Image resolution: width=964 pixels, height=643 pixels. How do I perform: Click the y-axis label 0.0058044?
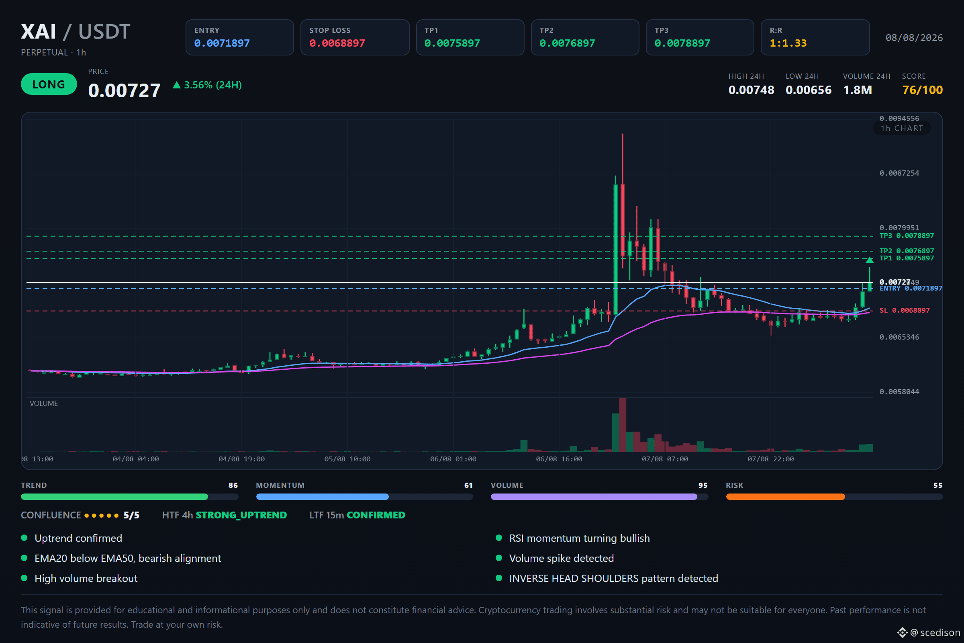coord(899,391)
